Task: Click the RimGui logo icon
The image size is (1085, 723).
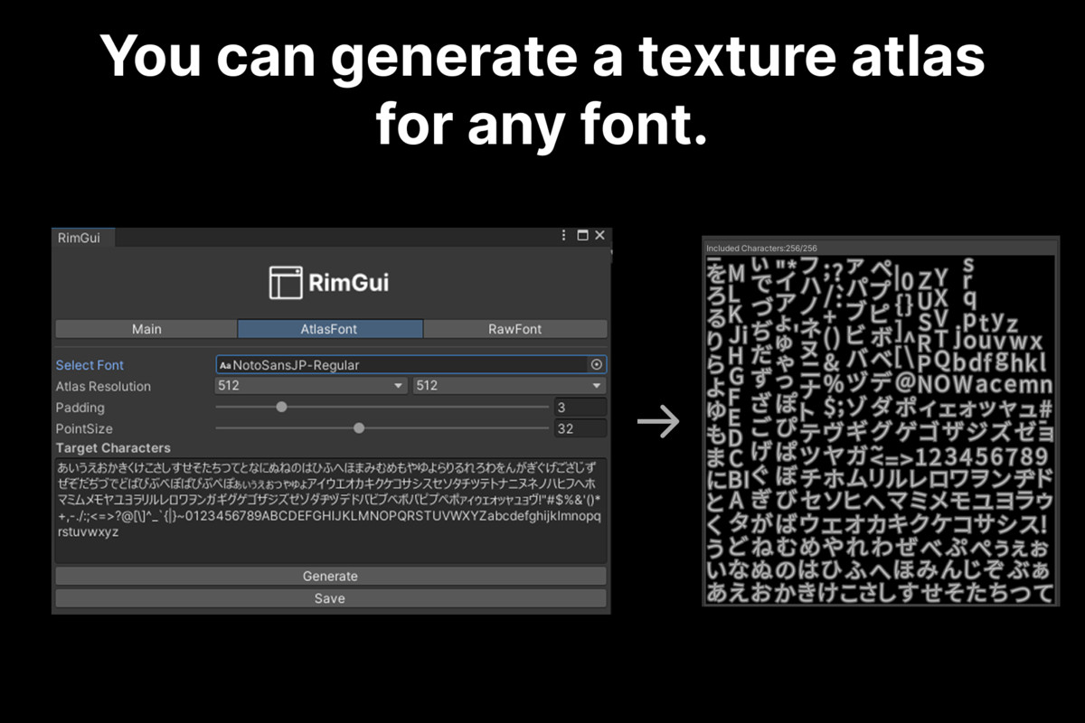Action: tap(286, 283)
